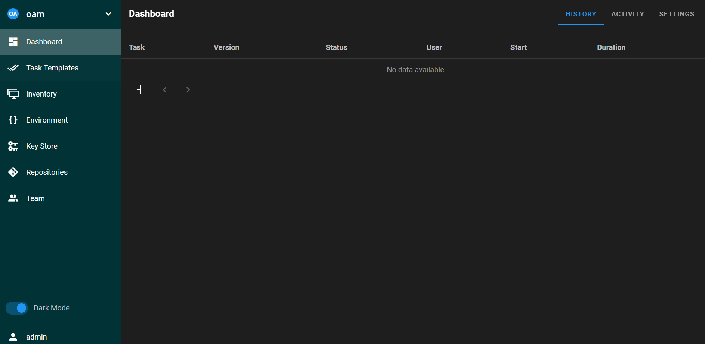This screenshot has height=344, width=705.
Task: Turn off the Dark Mode switch
Action: coord(17,308)
